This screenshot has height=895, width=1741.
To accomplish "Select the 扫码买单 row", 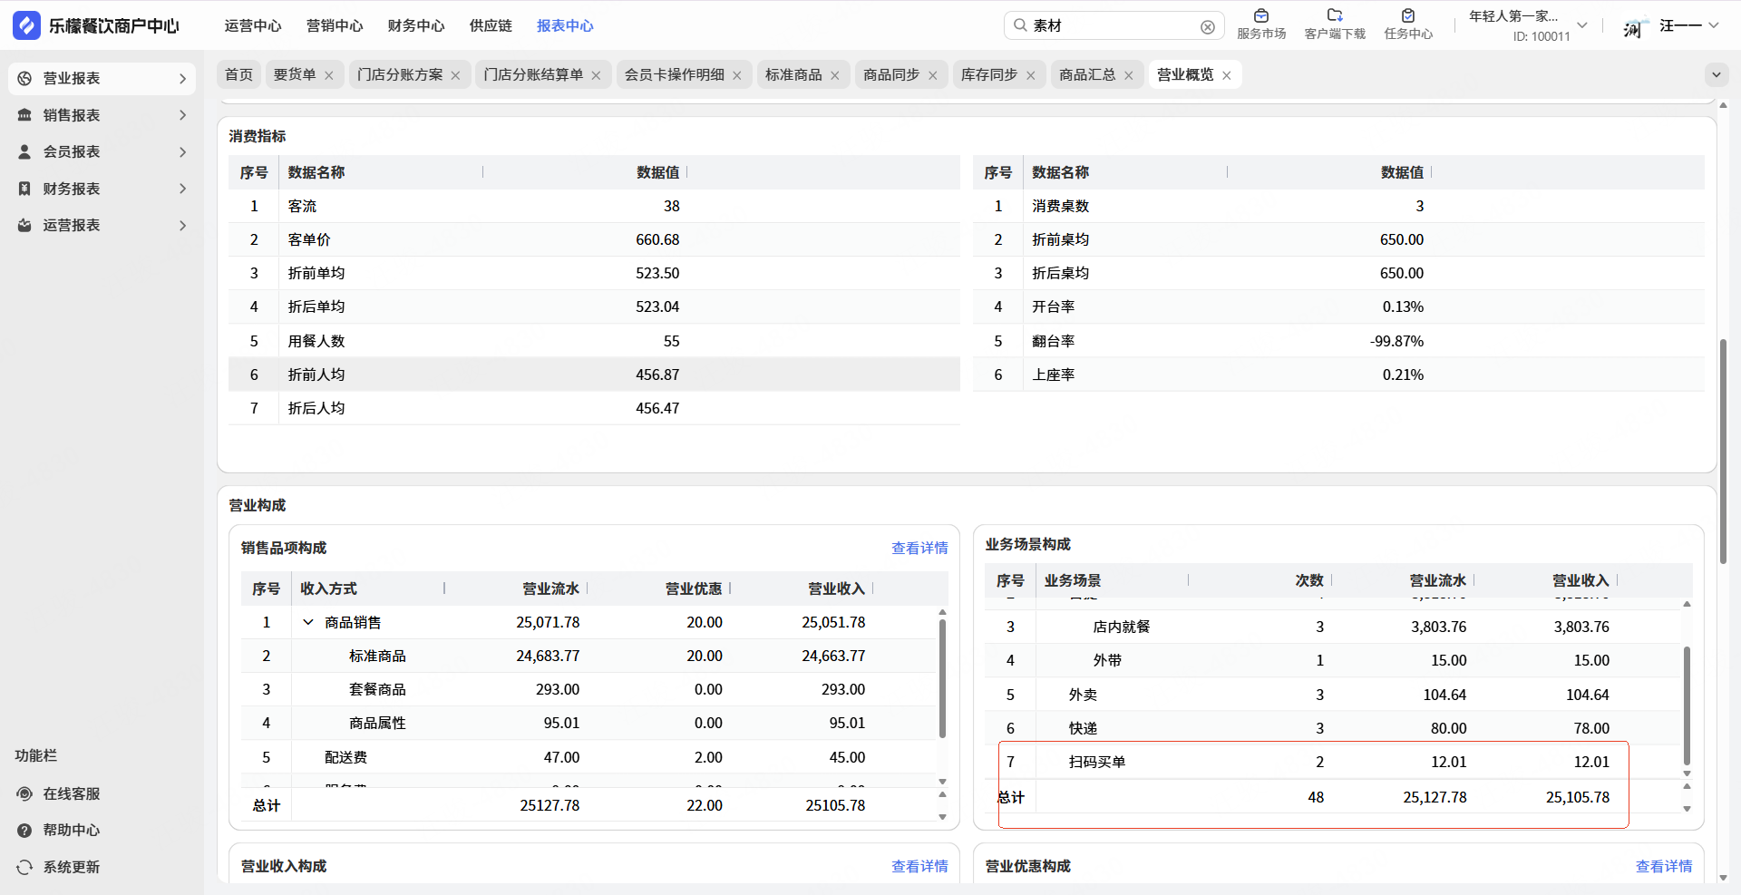I will (x=1332, y=762).
